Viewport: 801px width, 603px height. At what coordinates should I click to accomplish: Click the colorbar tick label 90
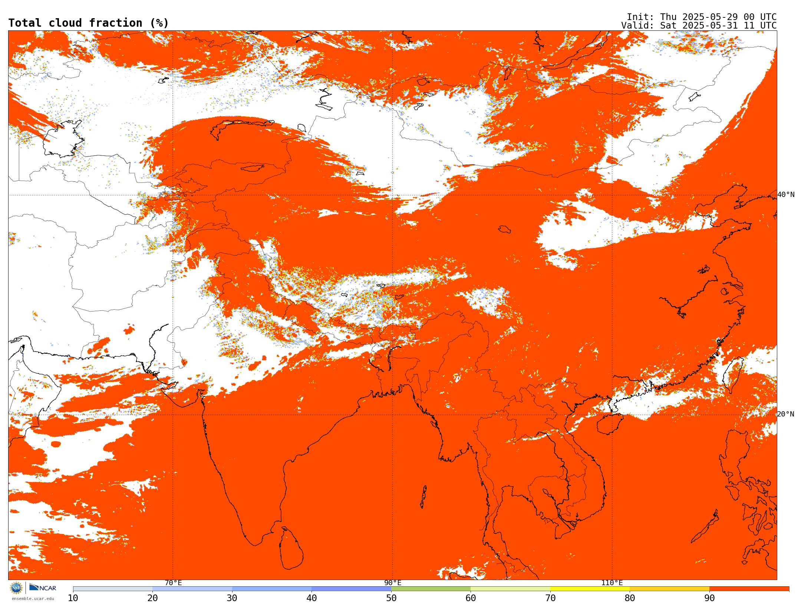click(x=709, y=598)
